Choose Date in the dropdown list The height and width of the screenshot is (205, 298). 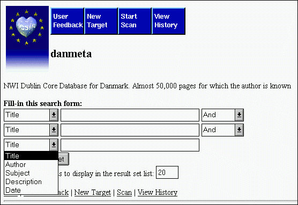[x=13, y=190]
